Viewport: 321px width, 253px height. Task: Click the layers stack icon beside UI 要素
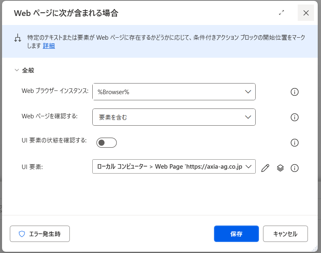280,168
